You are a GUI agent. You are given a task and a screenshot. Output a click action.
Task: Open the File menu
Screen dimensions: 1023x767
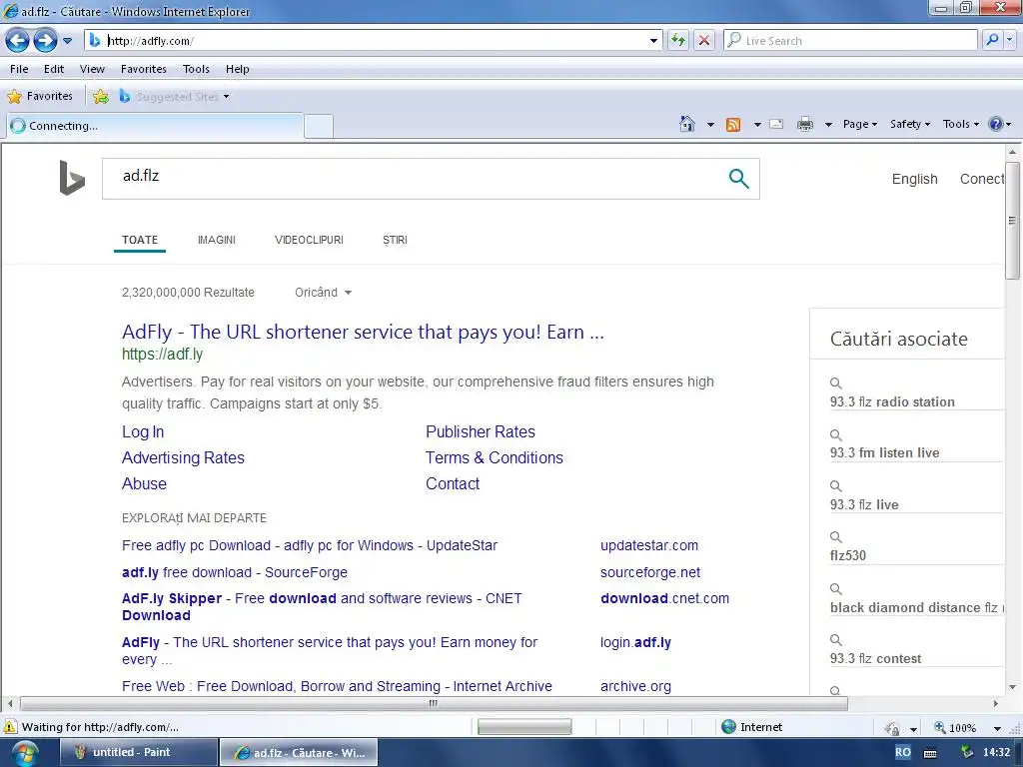click(19, 69)
